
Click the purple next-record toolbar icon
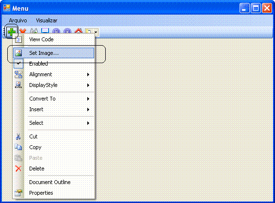pos(56,31)
